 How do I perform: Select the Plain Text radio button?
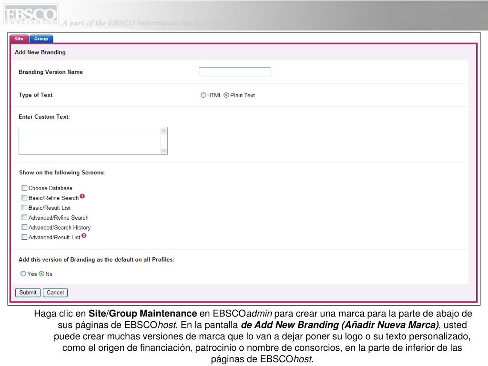pos(226,95)
